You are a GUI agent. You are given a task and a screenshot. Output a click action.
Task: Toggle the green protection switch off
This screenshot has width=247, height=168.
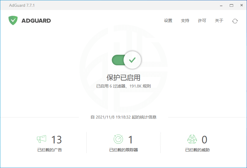click(126, 60)
